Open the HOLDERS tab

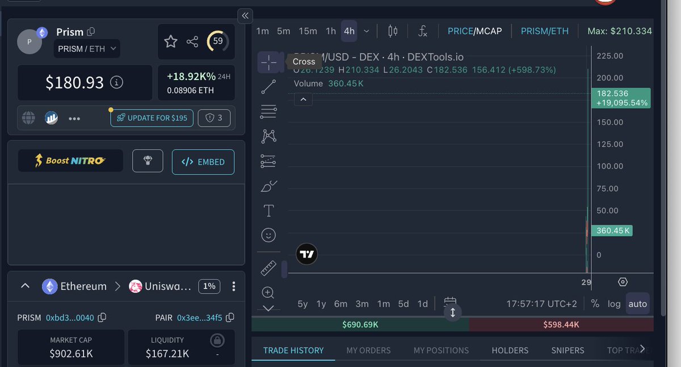click(x=510, y=351)
